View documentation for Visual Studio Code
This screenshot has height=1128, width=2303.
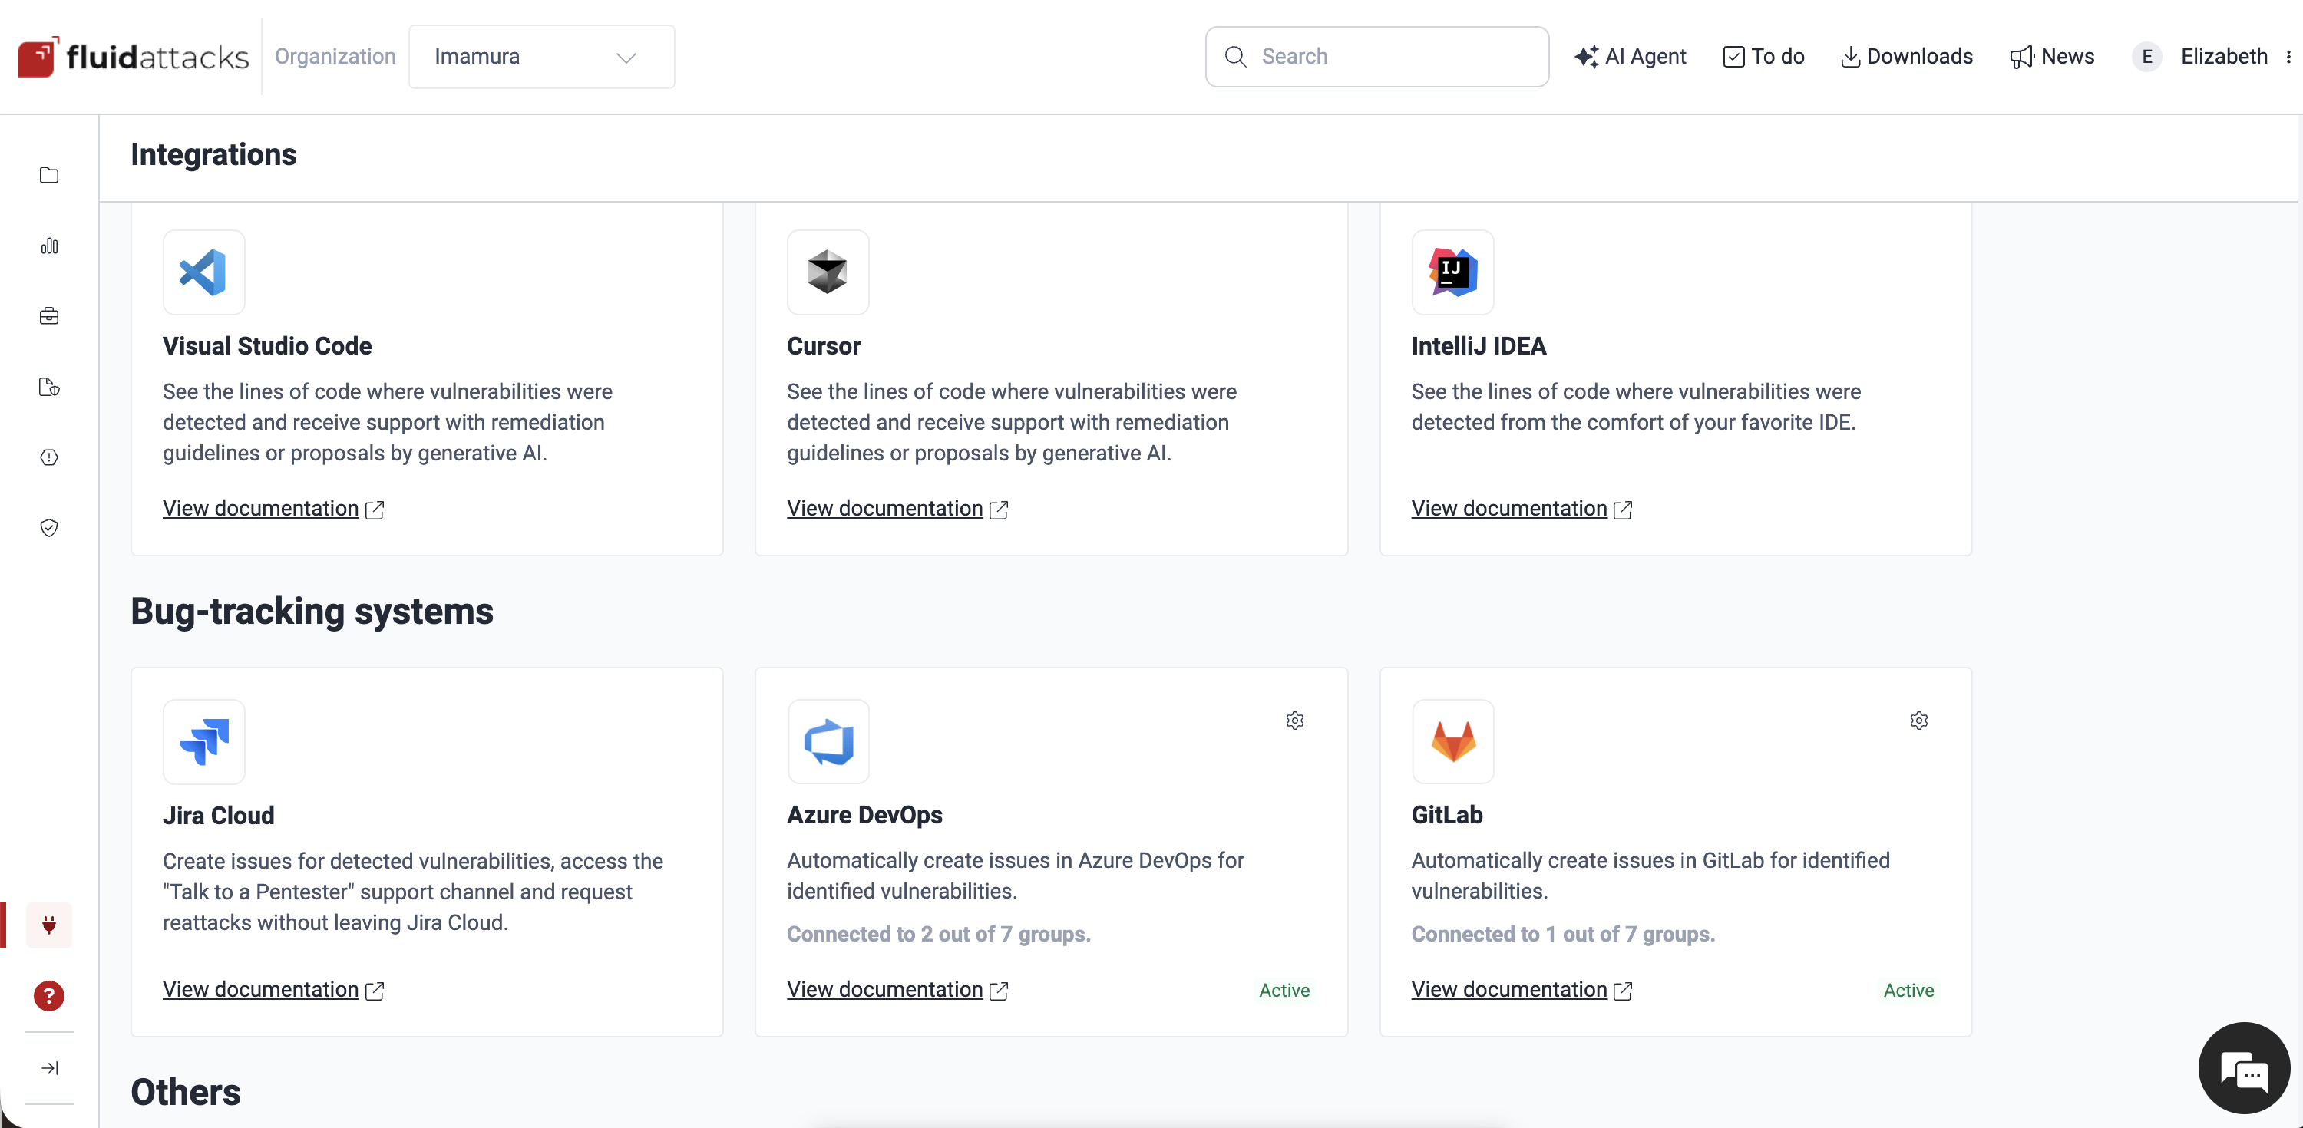273,509
